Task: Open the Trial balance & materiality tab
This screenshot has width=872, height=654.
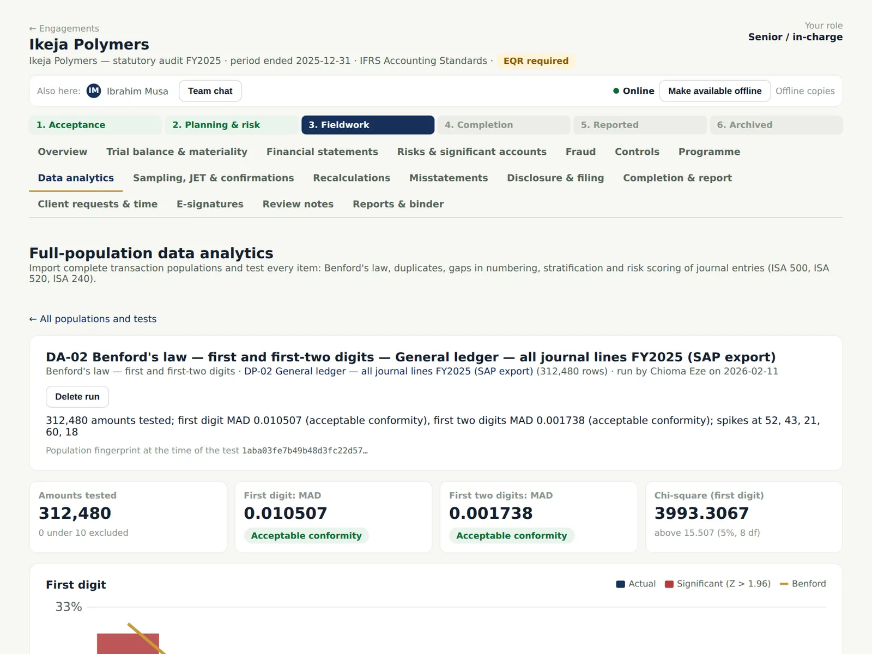Action: 177,152
